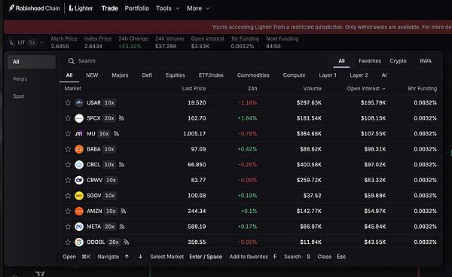Open the LIT market selector

[x=26, y=43]
